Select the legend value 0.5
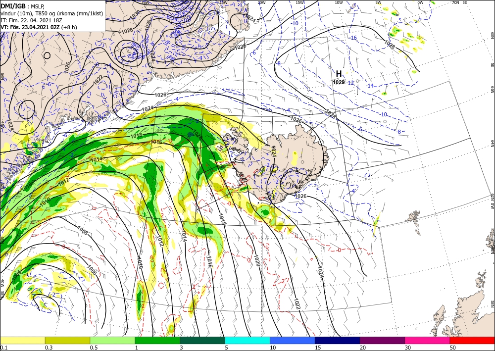The height and width of the screenshot is (351, 495). click(x=94, y=348)
